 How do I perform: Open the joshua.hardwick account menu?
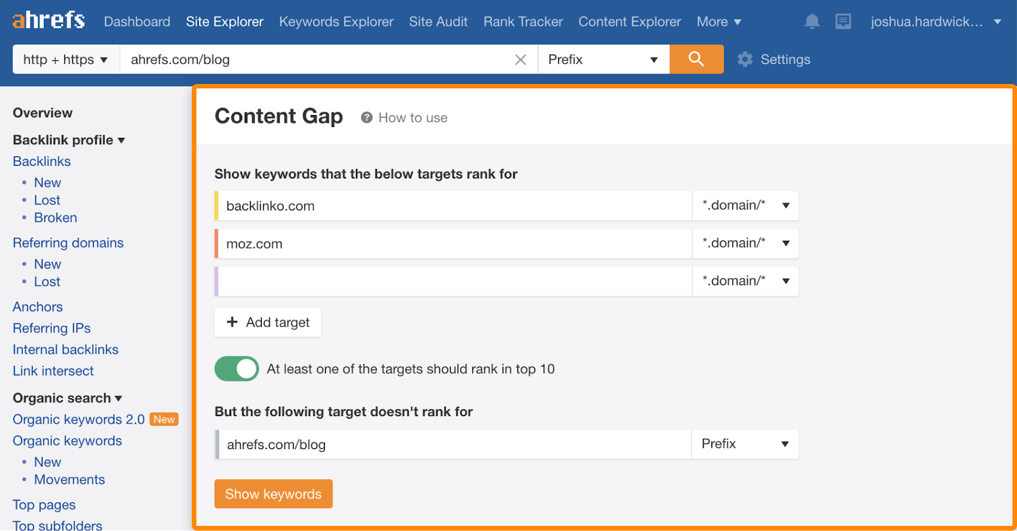(x=935, y=22)
